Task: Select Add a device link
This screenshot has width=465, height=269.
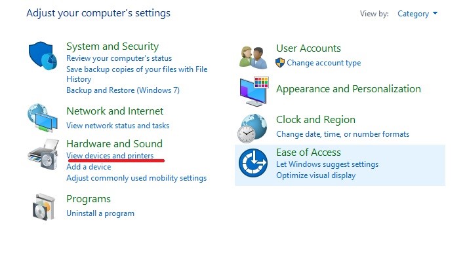Action: pos(89,167)
